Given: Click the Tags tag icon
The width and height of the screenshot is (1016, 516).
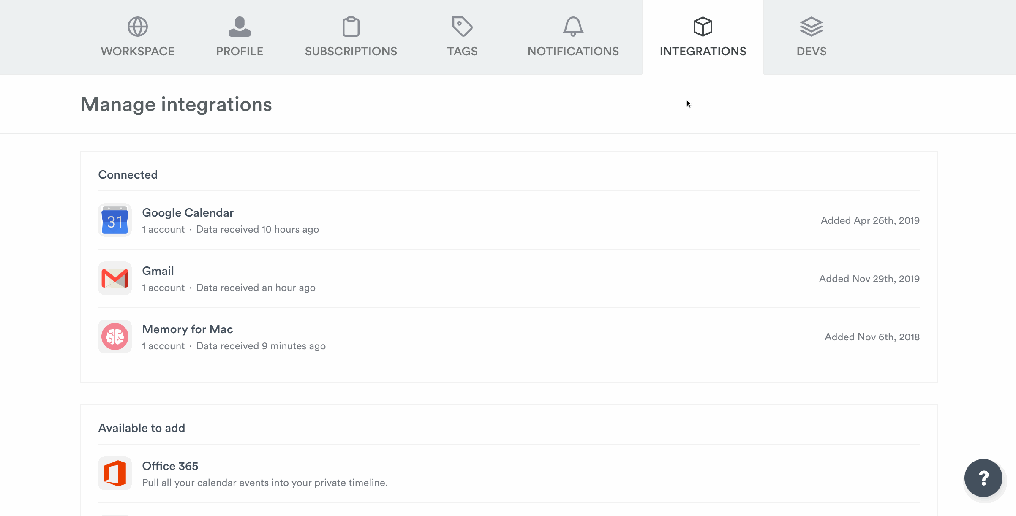Looking at the screenshot, I should 462,26.
